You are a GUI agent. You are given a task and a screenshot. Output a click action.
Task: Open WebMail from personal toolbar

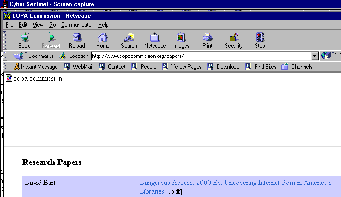78,67
